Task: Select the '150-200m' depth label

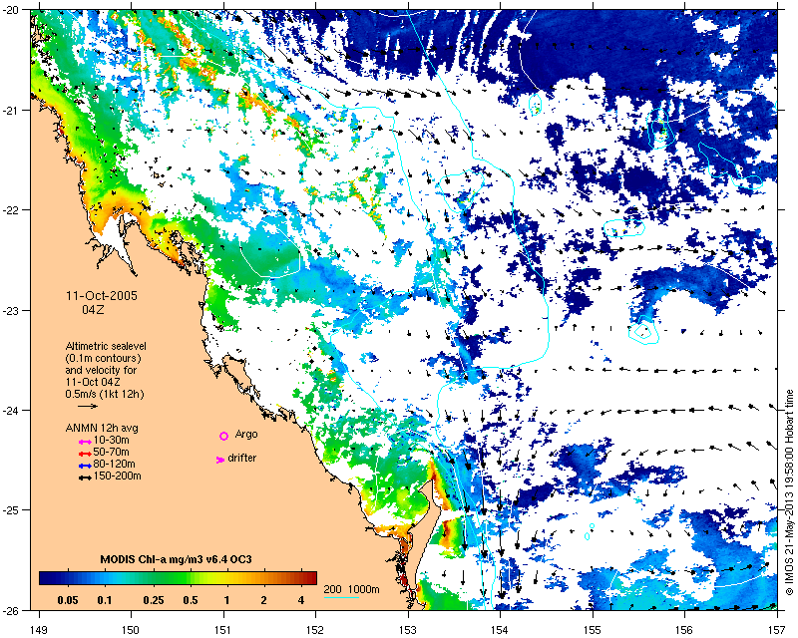Action: click(117, 477)
